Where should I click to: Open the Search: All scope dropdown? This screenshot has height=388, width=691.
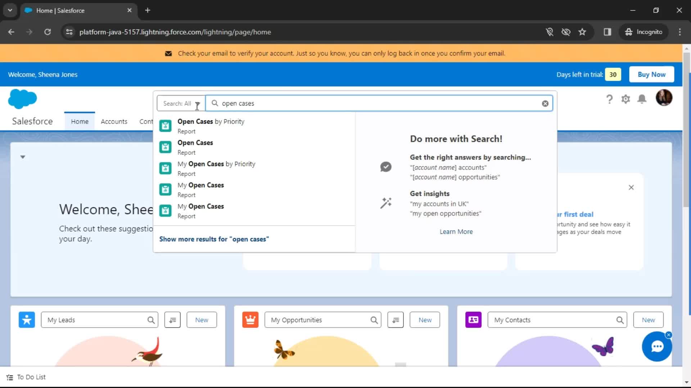[181, 103]
